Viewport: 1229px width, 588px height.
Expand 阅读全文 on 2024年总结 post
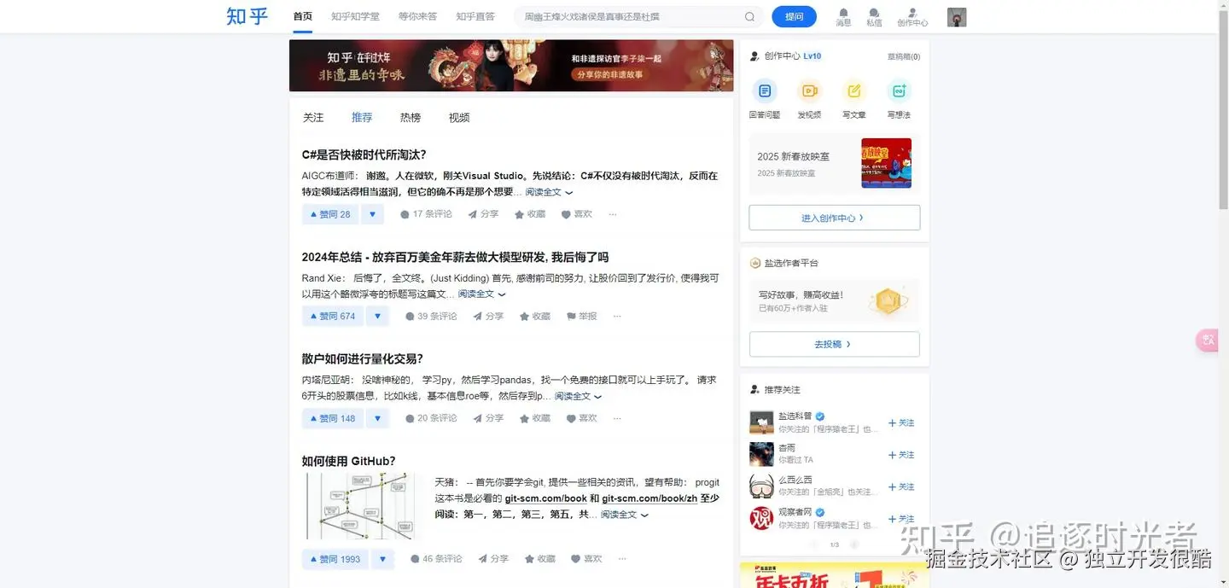pyautogui.click(x=481, y=294)
